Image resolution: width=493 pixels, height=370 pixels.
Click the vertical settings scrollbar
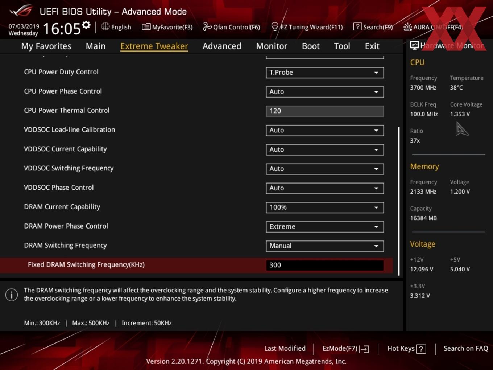point(399,201)
